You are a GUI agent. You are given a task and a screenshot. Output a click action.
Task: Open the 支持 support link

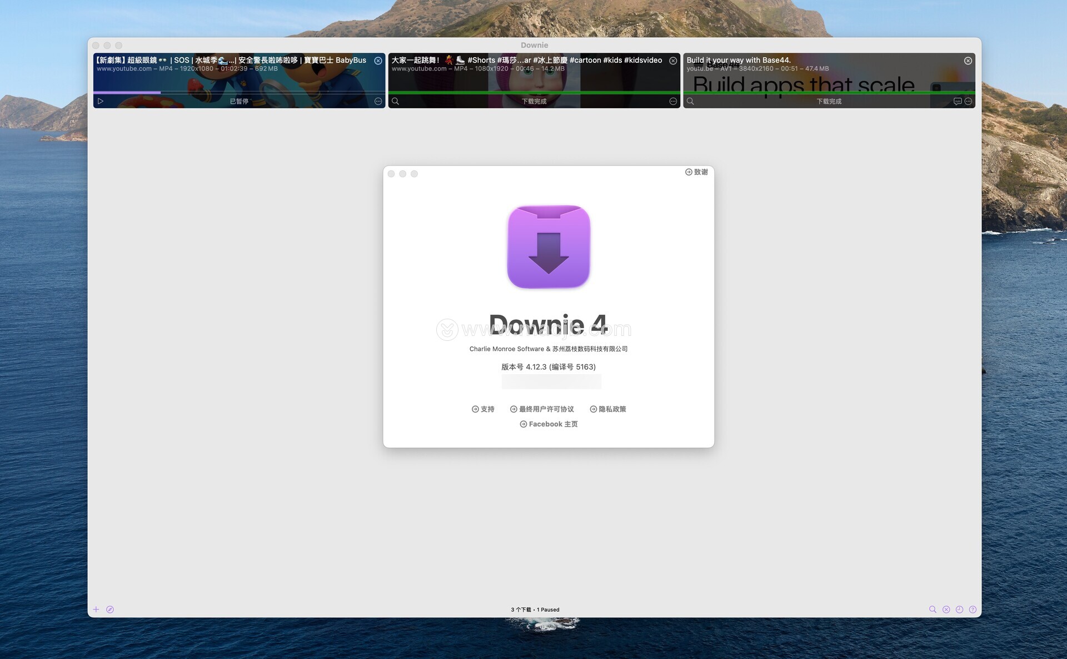(483, 409)
